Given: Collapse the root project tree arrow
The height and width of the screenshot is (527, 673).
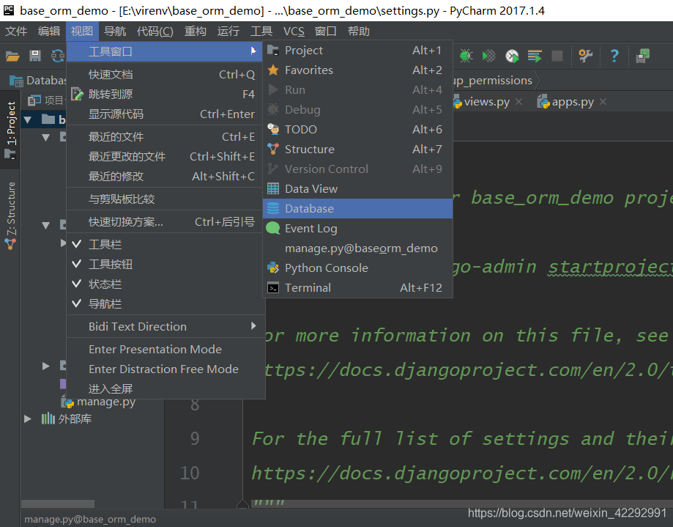Looking at the screenshot, I should [28, 119].
